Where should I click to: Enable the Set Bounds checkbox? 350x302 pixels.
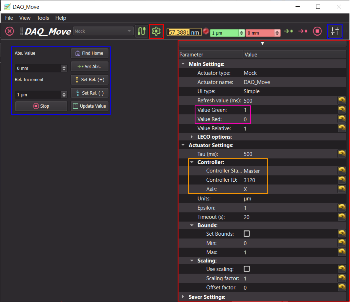click(x=247, y=234)
